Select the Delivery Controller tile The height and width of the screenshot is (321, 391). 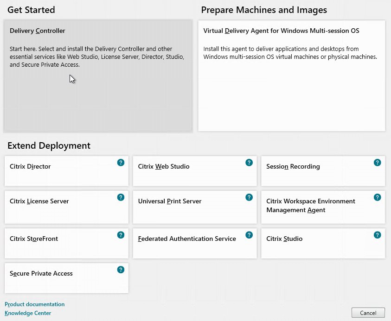click(x=98, y=76)
